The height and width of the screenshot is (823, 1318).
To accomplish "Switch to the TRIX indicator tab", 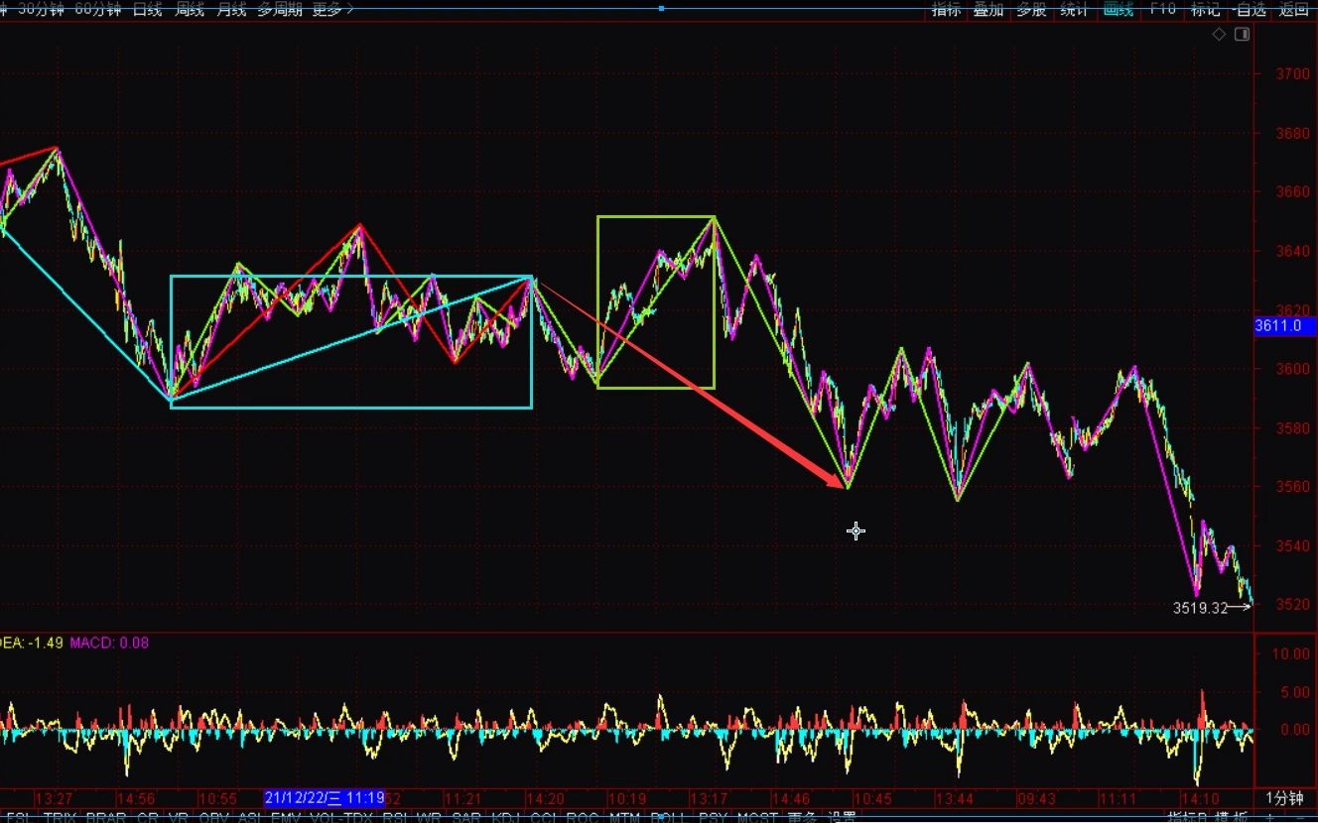I will coord(60,818).
